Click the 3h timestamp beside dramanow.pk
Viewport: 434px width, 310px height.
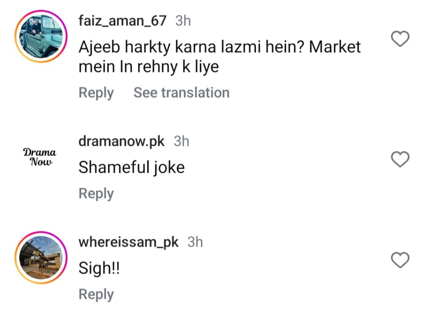click(x=181, y=141)
